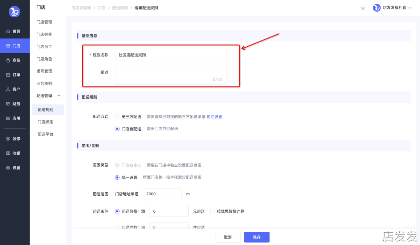The image size is (420, 245).
Task: Click the 配送规则 breadcrumb link
Action: (x=120, y=8)
